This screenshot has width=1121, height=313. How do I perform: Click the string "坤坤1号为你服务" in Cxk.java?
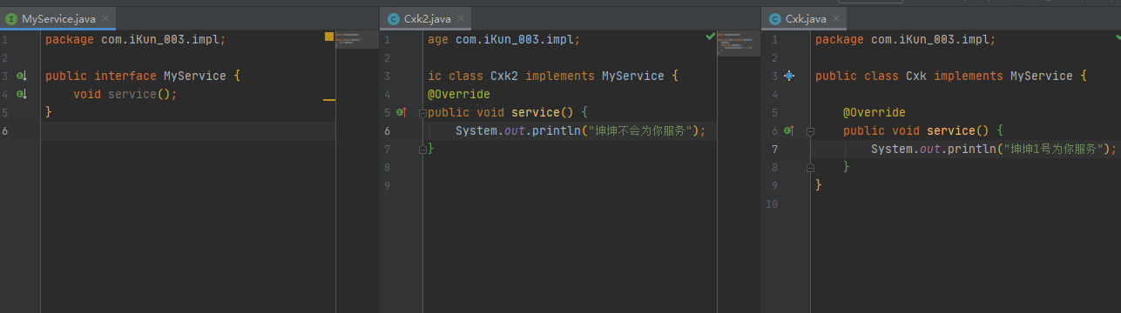(1053, 149)
